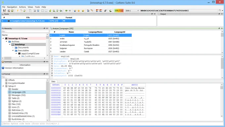The width and height of the screenshot is (225, 127).
Task: Click the save icon in toolbar
Action: (4, 11)
